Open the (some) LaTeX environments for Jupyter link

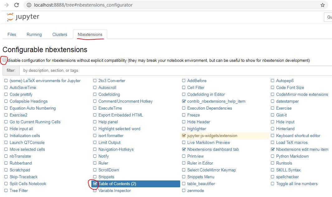click(45, 81)
